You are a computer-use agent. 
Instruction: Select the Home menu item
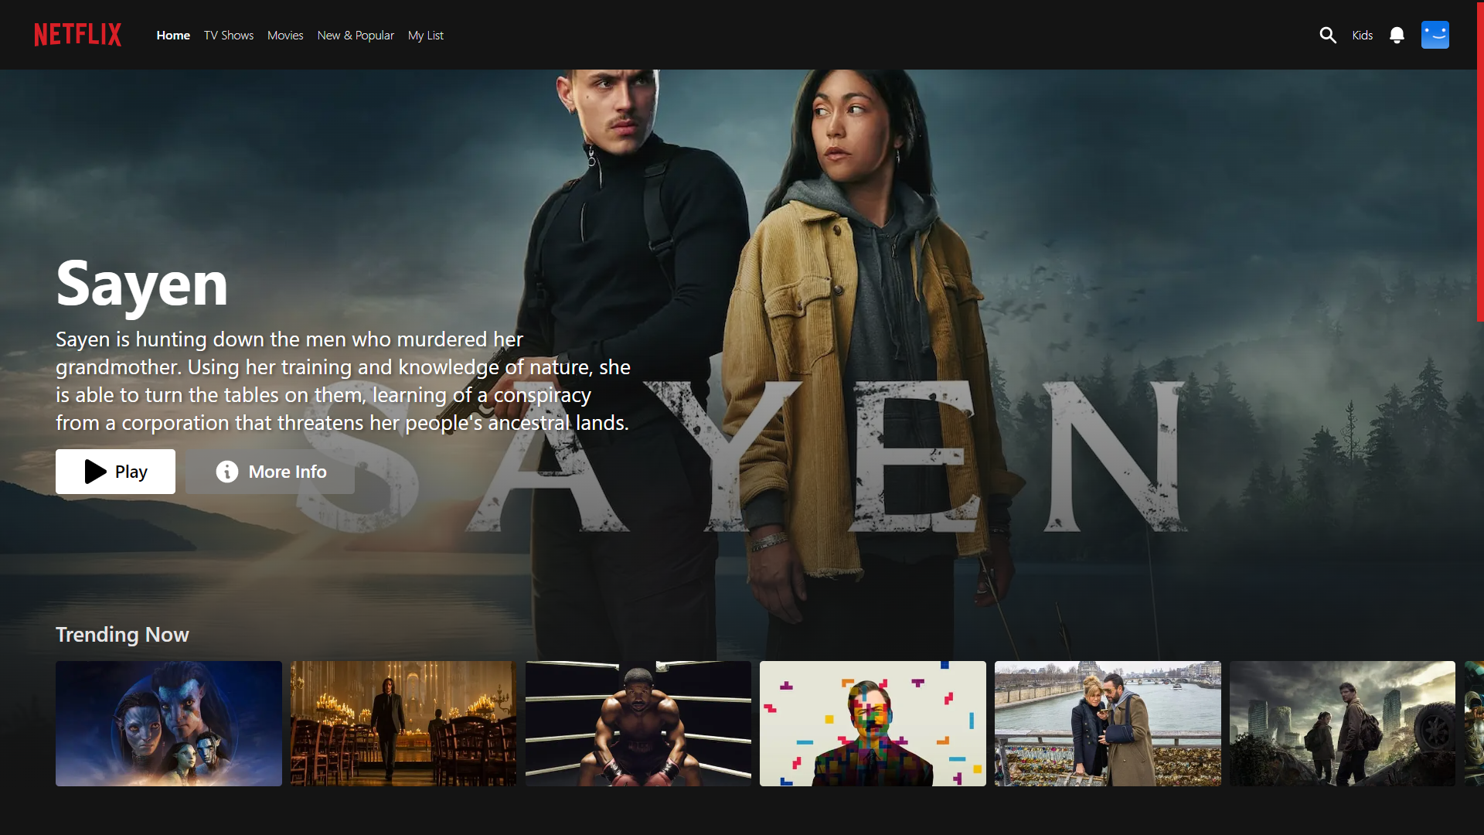click(x=172, y=35)
